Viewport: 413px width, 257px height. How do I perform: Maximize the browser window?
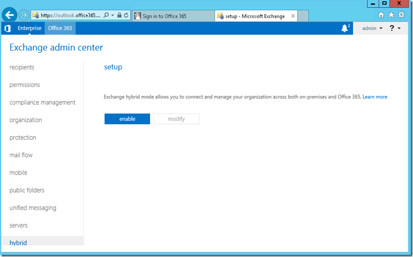pos(384,4)
